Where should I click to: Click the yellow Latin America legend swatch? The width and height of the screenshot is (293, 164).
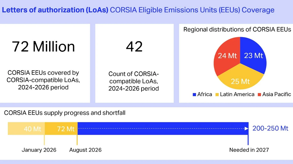pos(217,95)
